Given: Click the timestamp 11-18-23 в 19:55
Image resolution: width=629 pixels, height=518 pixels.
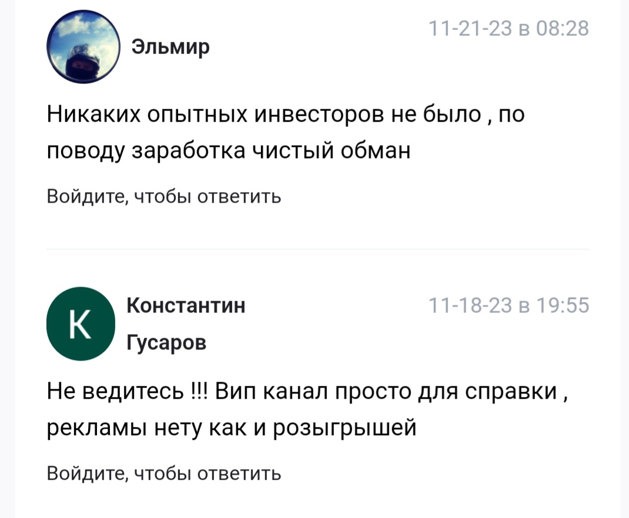Looking at the screenshot, I should (x=508, y=305).
